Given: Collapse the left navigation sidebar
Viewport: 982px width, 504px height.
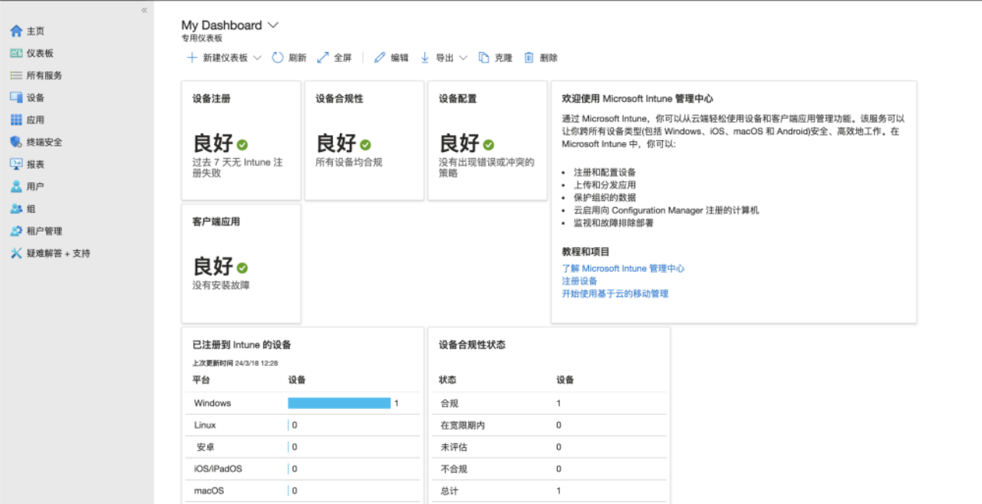Looking at the screenshot, I should click(x=144, y=10).
